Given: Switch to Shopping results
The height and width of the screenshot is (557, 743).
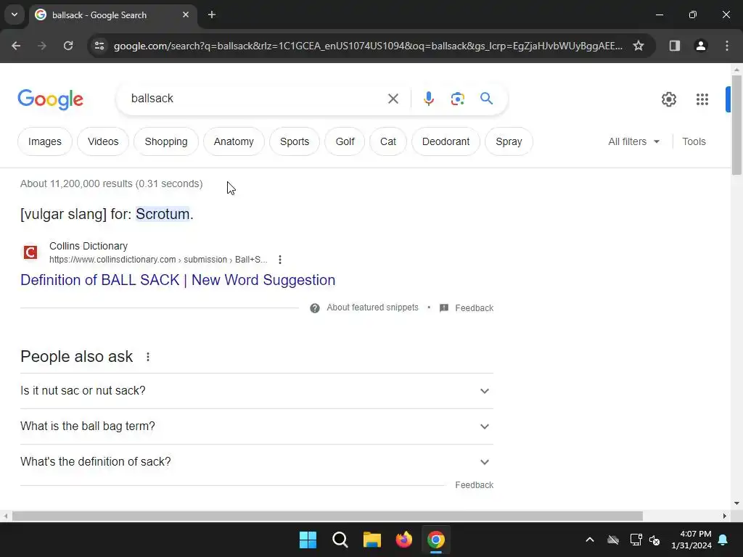Looking at the screenshot, I should pos(166,141).
